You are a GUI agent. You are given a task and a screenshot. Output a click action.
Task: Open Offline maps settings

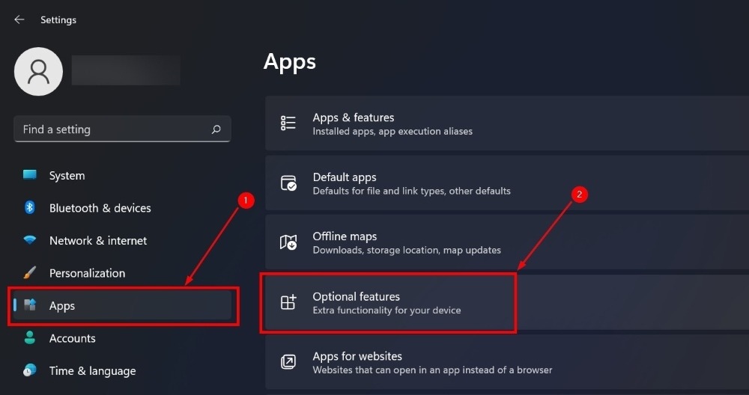pyautogui.click(x=507, y=242)
